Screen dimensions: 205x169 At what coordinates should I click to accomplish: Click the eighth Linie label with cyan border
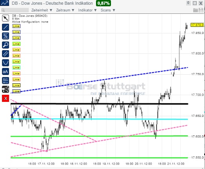tap(16, 68)
